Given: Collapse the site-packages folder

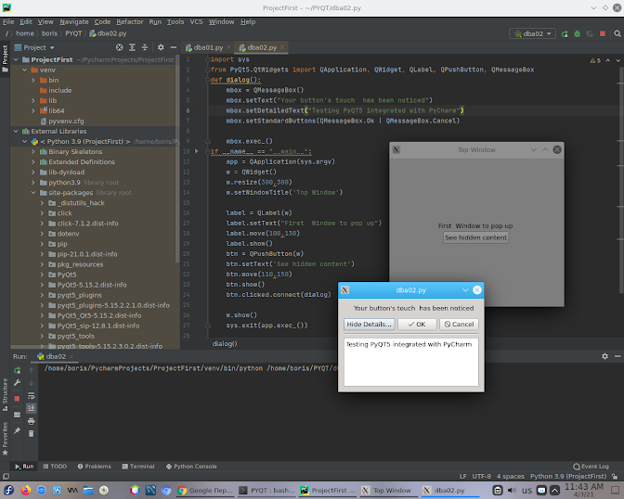Looking at the screenshot, I should [33, 193].
